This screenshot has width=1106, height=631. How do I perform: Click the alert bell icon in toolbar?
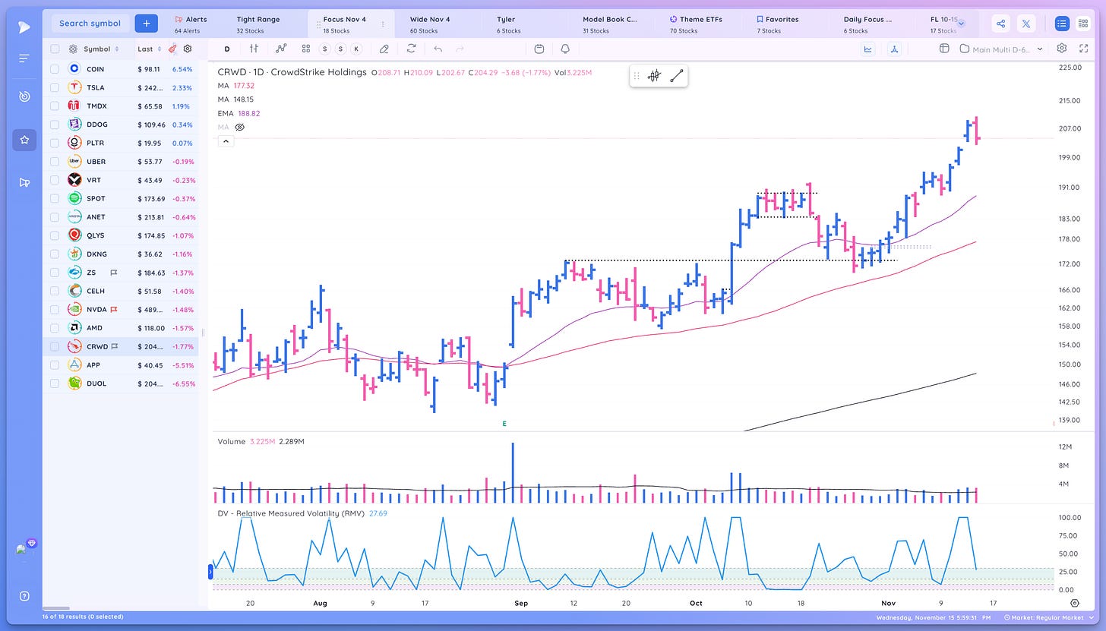[565, 49]
